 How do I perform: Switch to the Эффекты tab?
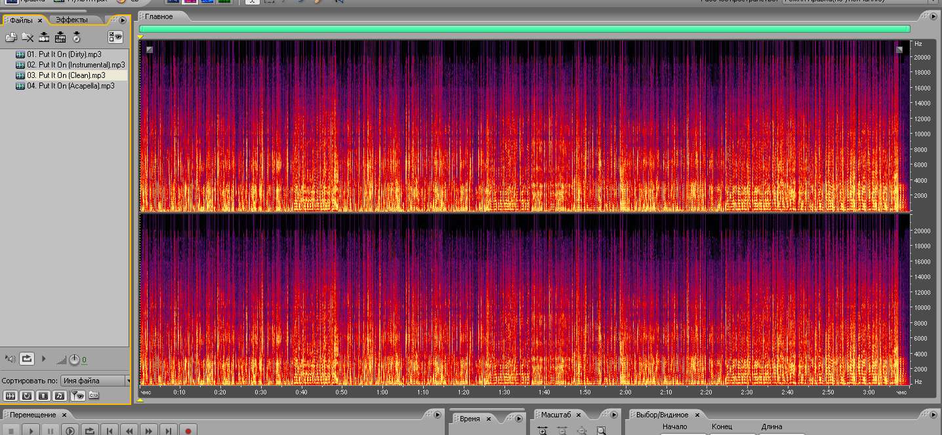[x=71, y=20]
